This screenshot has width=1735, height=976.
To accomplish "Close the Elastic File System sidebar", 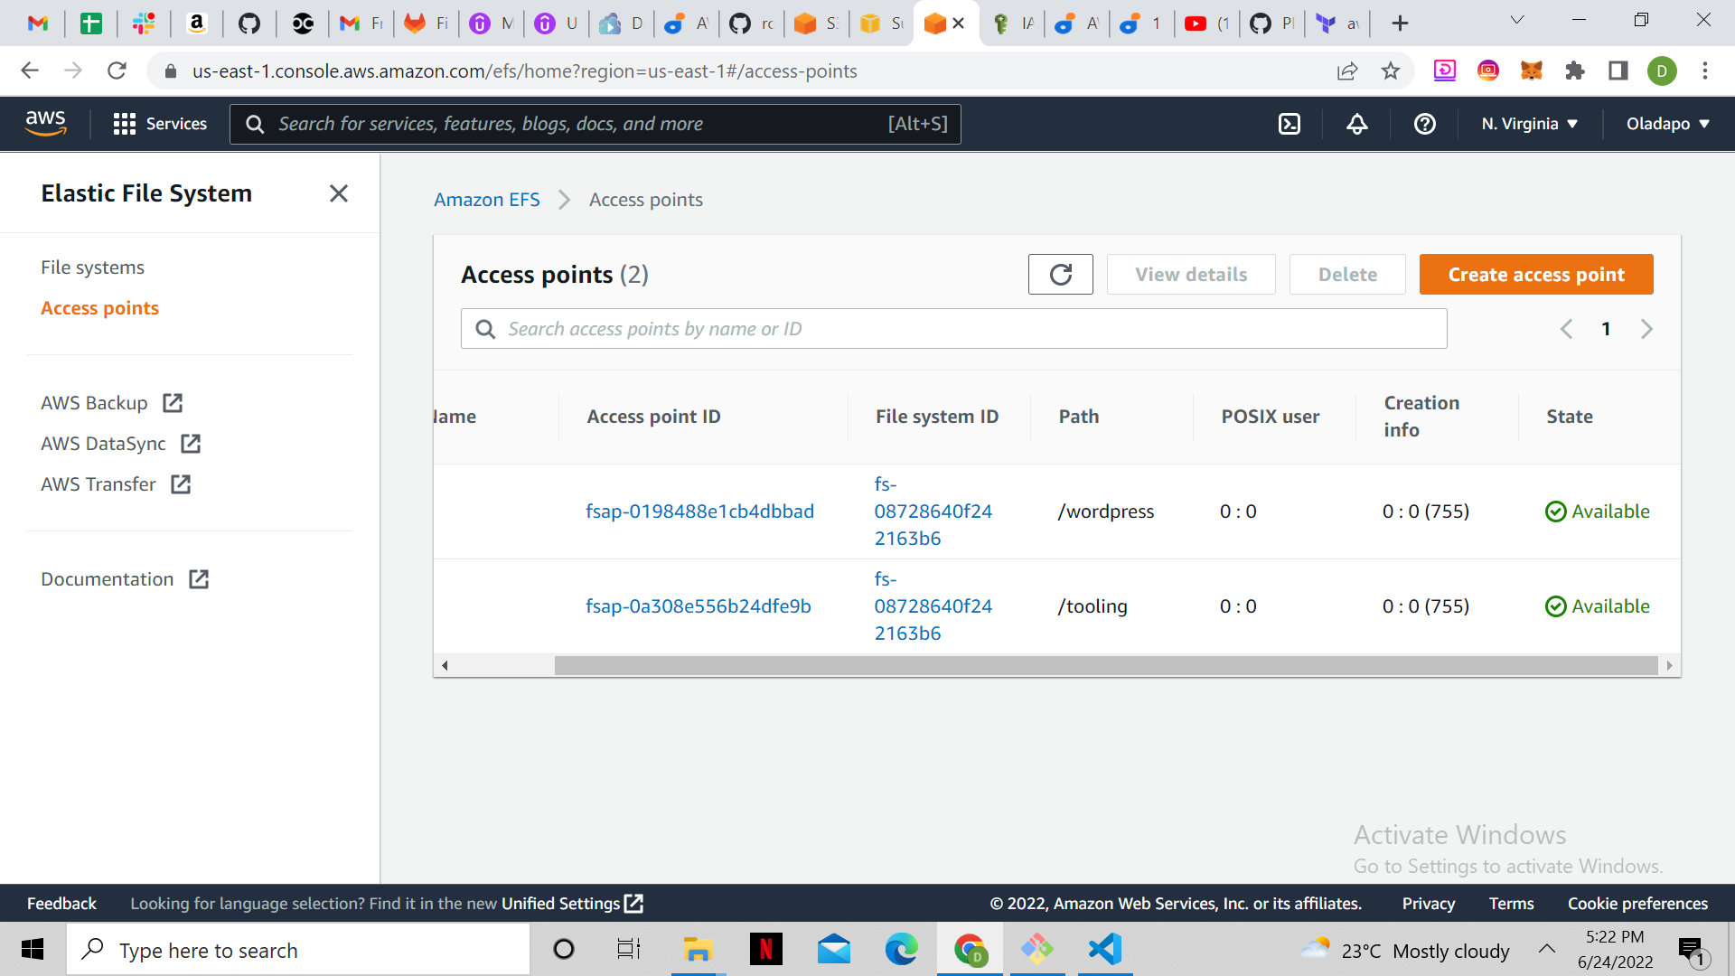I will pos(339,192).
